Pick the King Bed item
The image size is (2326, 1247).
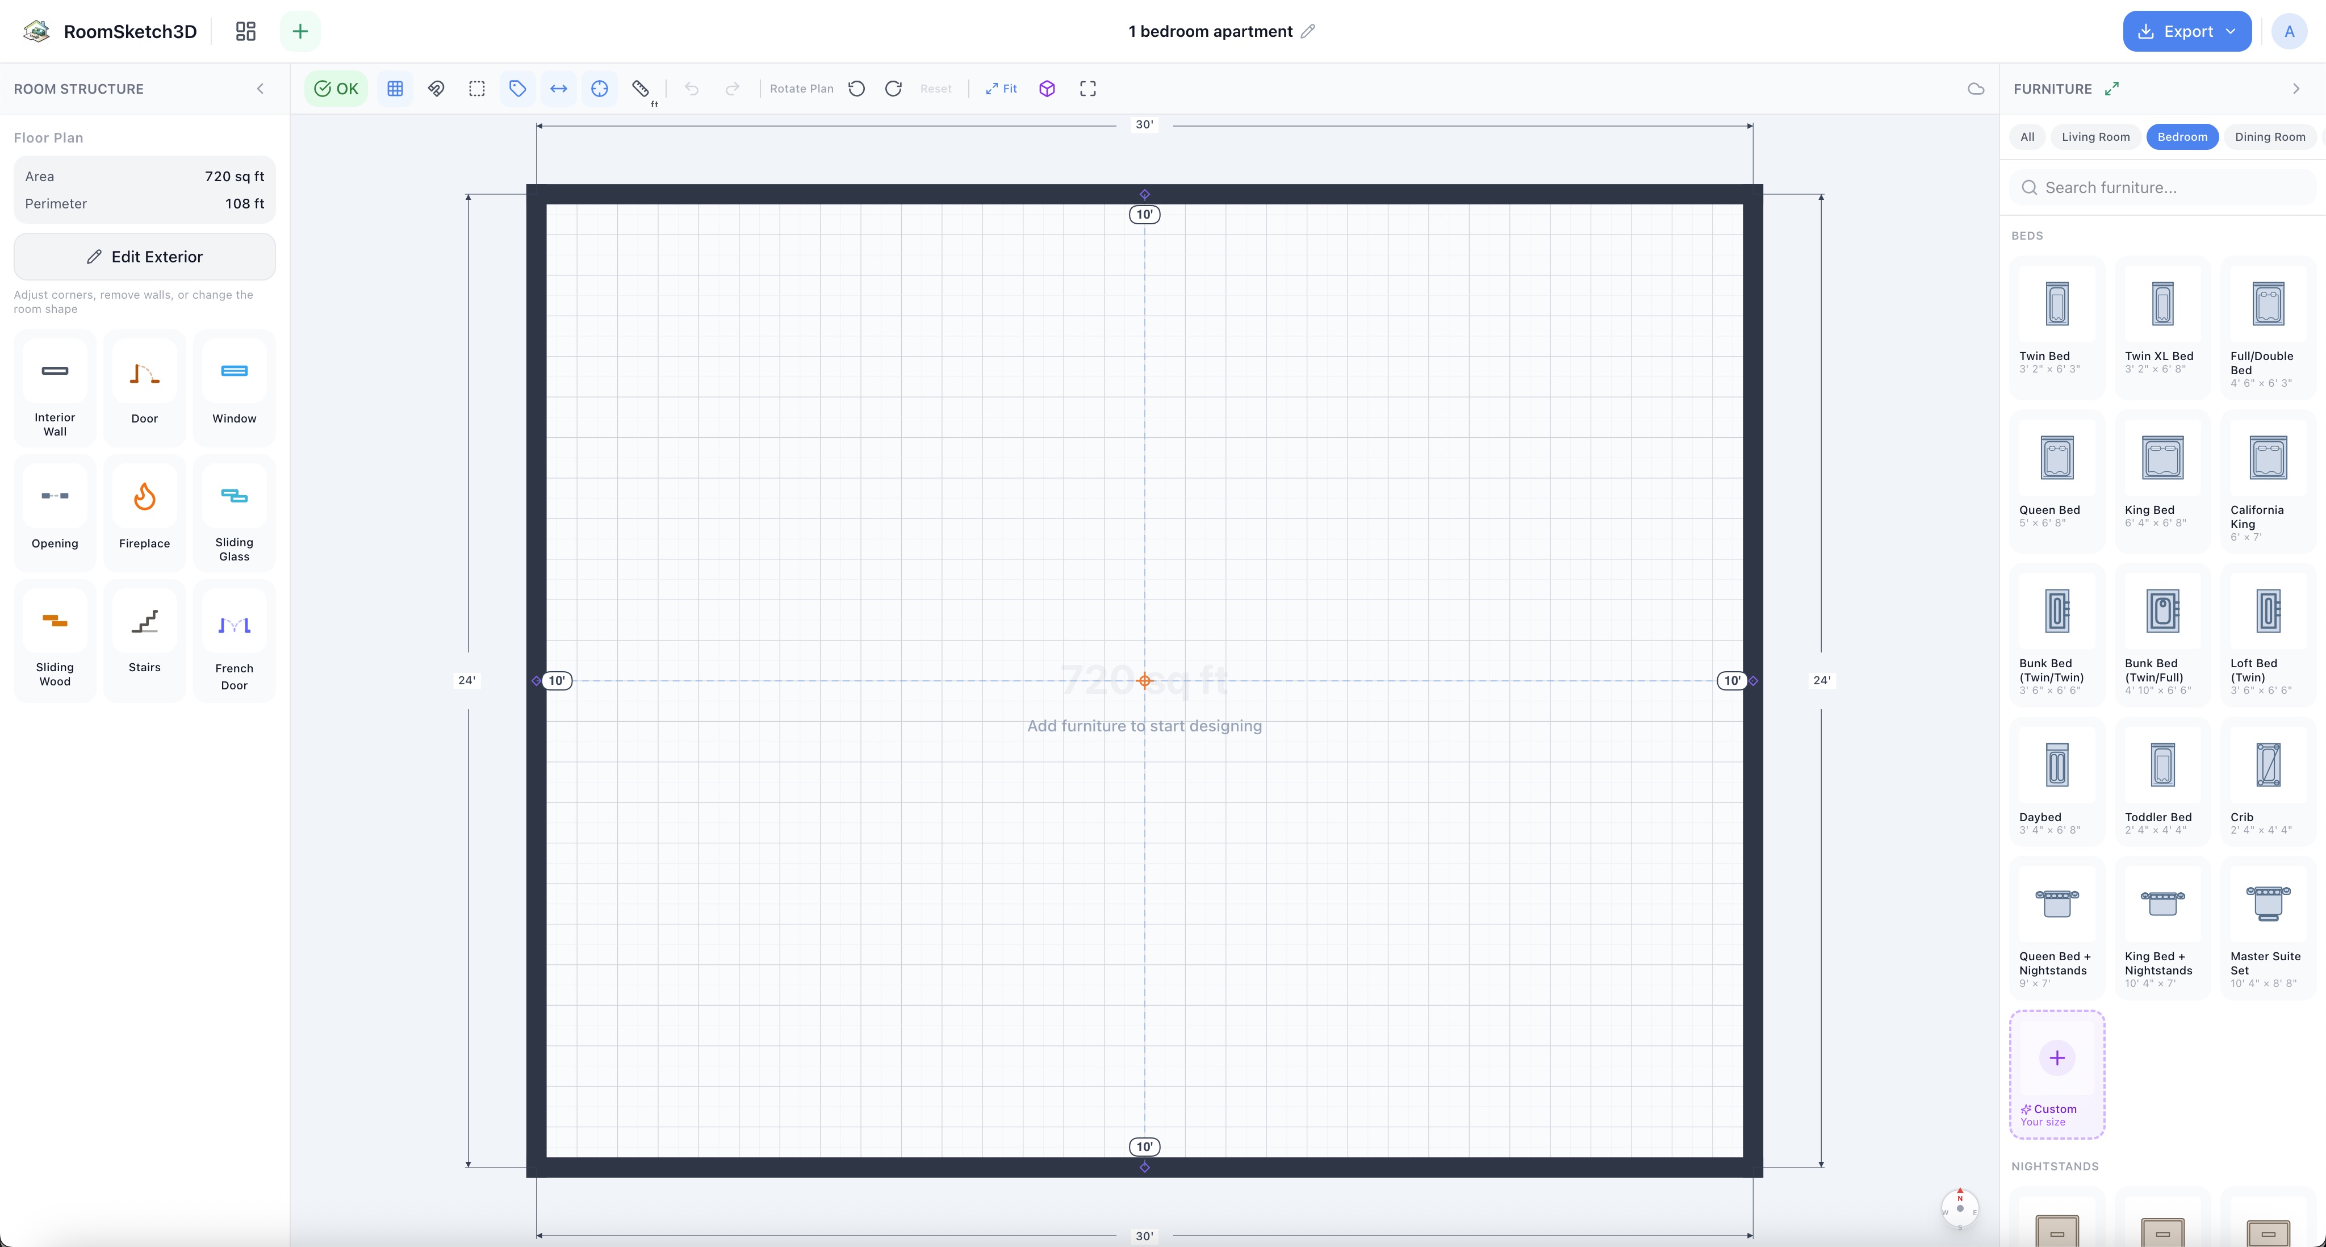click(x=2162, y=480)
